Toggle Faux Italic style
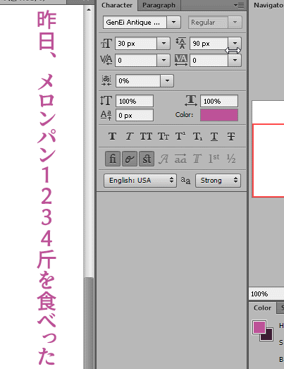This screenshot has height=369, width=284. point(129,136)
